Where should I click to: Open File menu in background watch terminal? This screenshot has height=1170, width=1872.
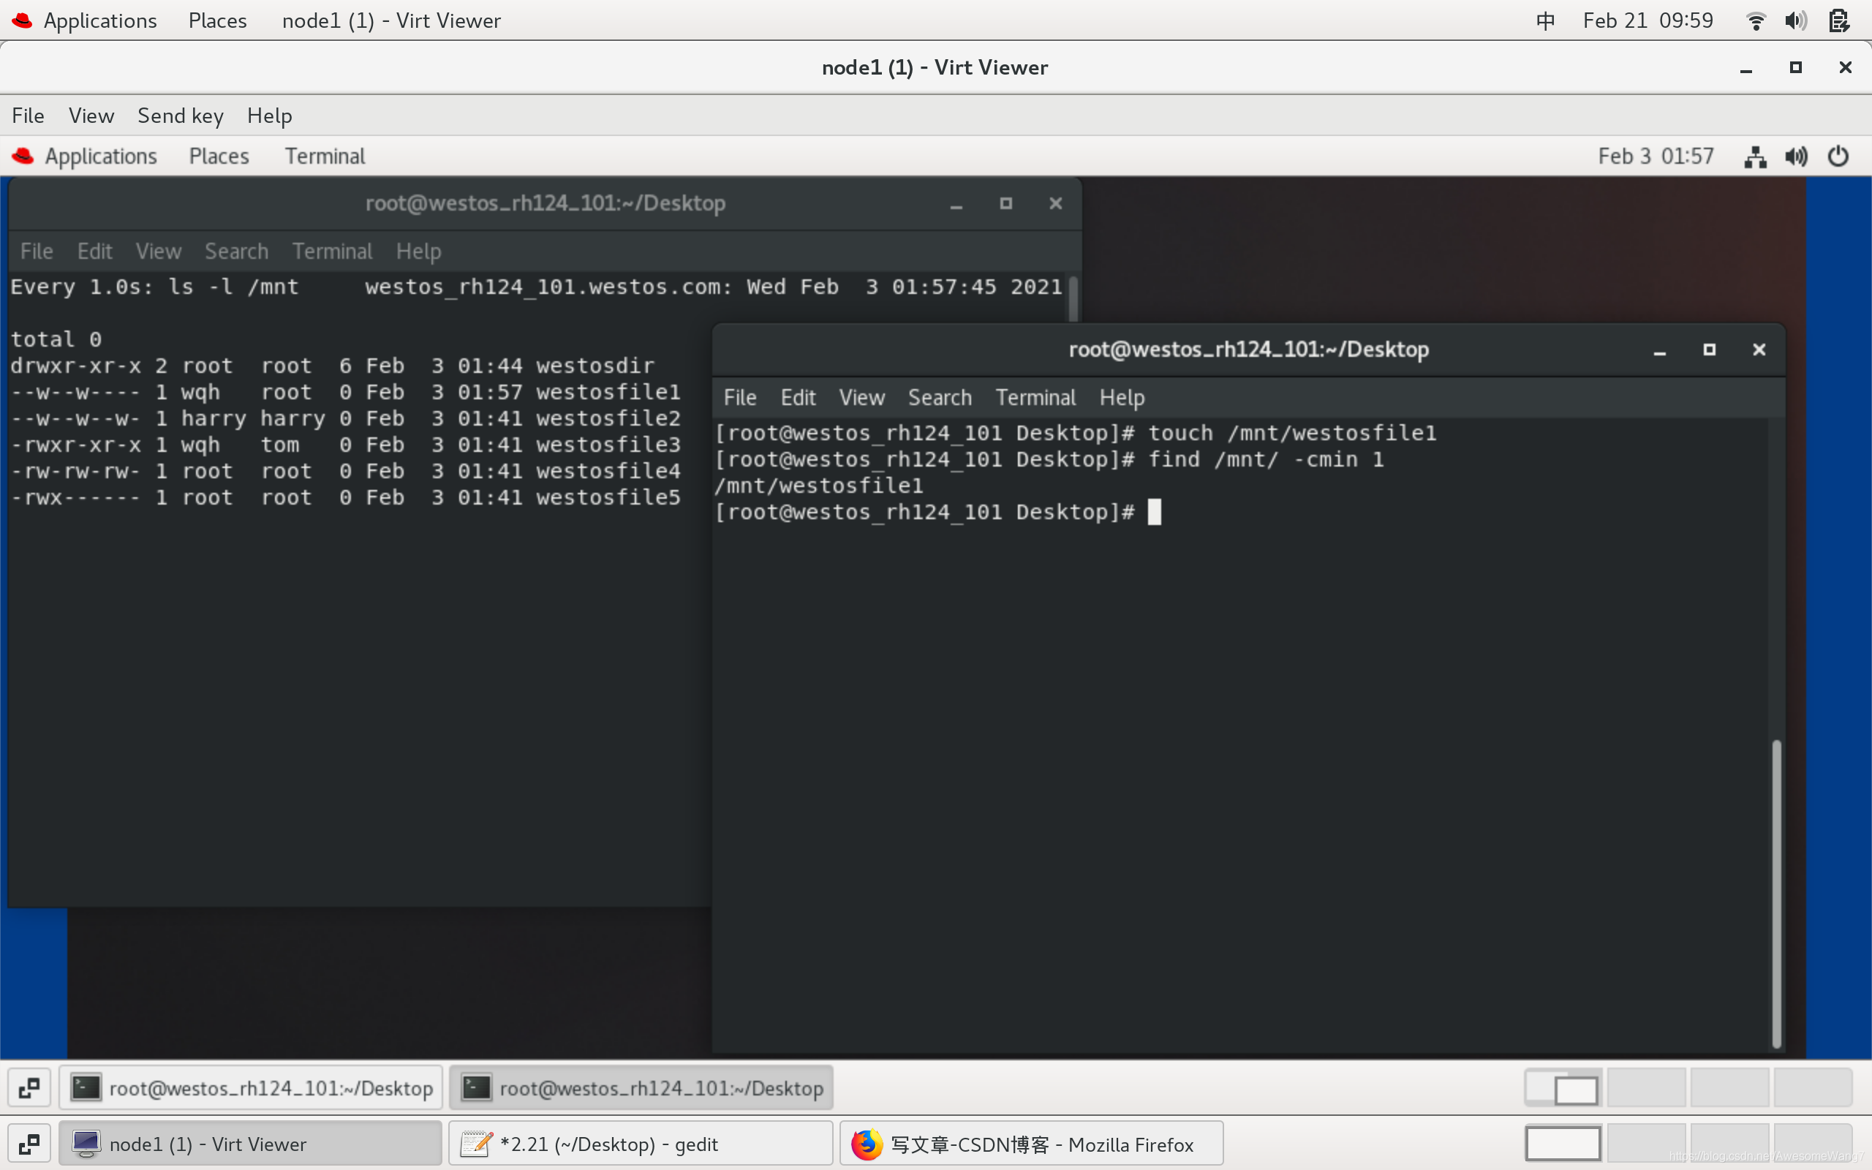[37, 252]
